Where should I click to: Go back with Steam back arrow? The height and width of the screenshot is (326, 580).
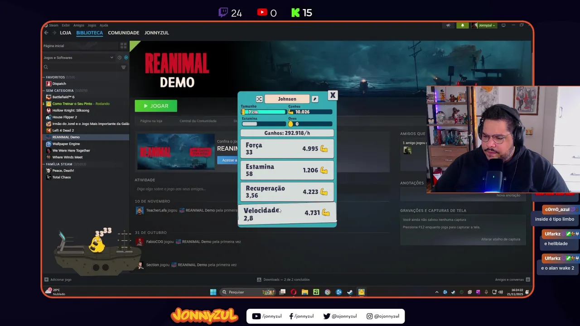(46, 33)
